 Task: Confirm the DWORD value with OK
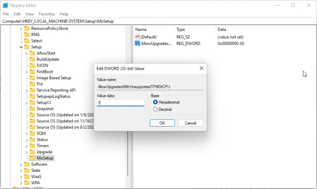(x=162, y=123)
